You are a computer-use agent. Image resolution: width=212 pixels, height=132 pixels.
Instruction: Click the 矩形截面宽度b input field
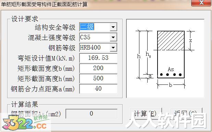(x=98, y=68)
